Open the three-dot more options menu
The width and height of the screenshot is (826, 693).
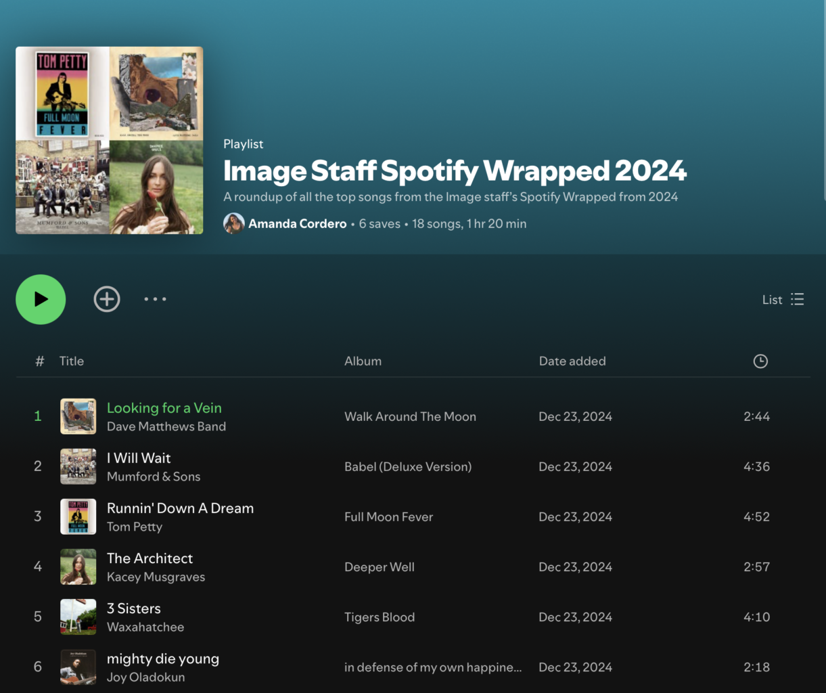tap(155, 298)
